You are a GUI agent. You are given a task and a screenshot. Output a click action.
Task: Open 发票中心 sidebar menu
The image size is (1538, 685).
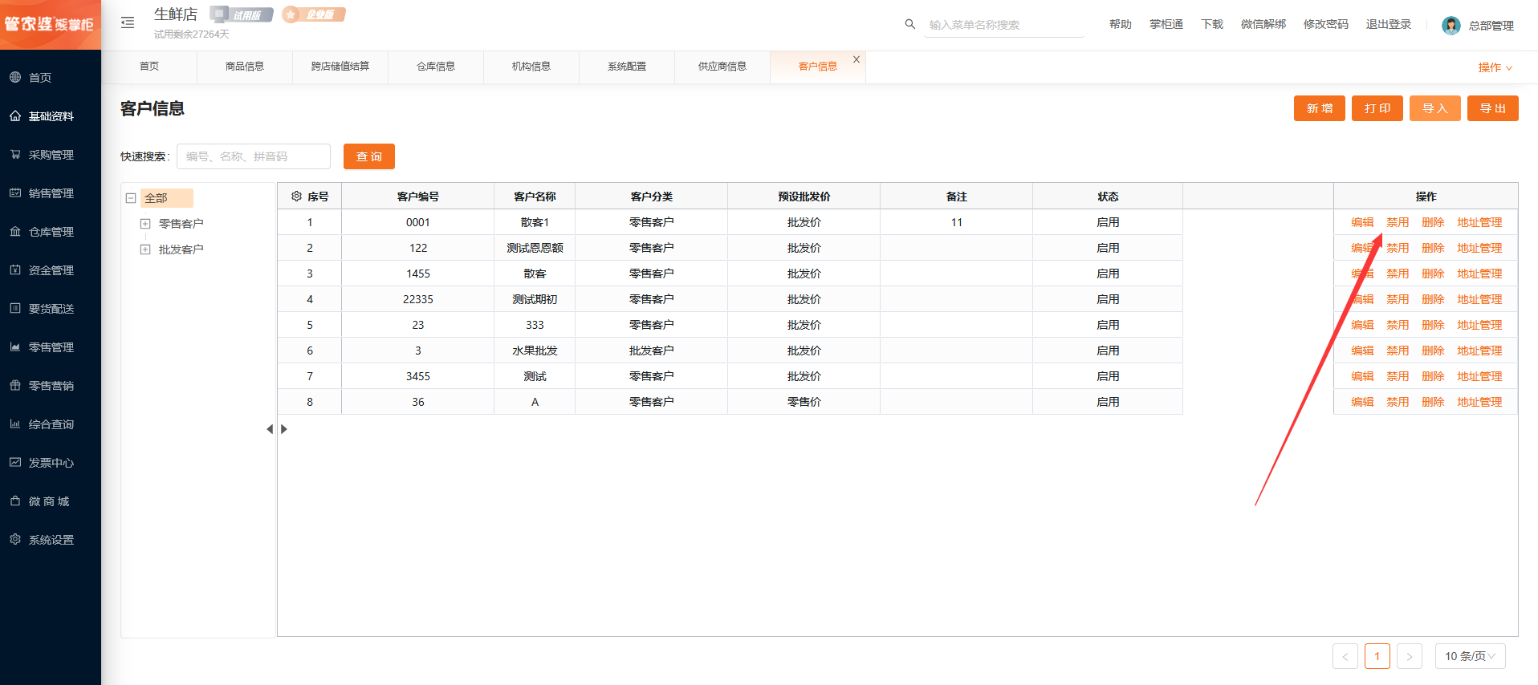(x=51, y=463)
